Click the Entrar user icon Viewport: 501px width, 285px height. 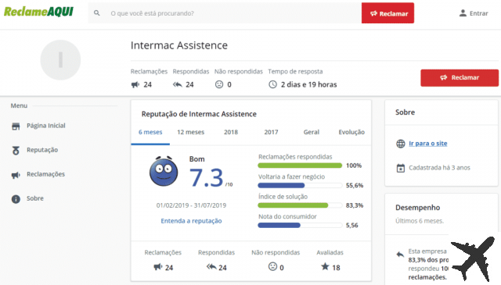(463, 13)
